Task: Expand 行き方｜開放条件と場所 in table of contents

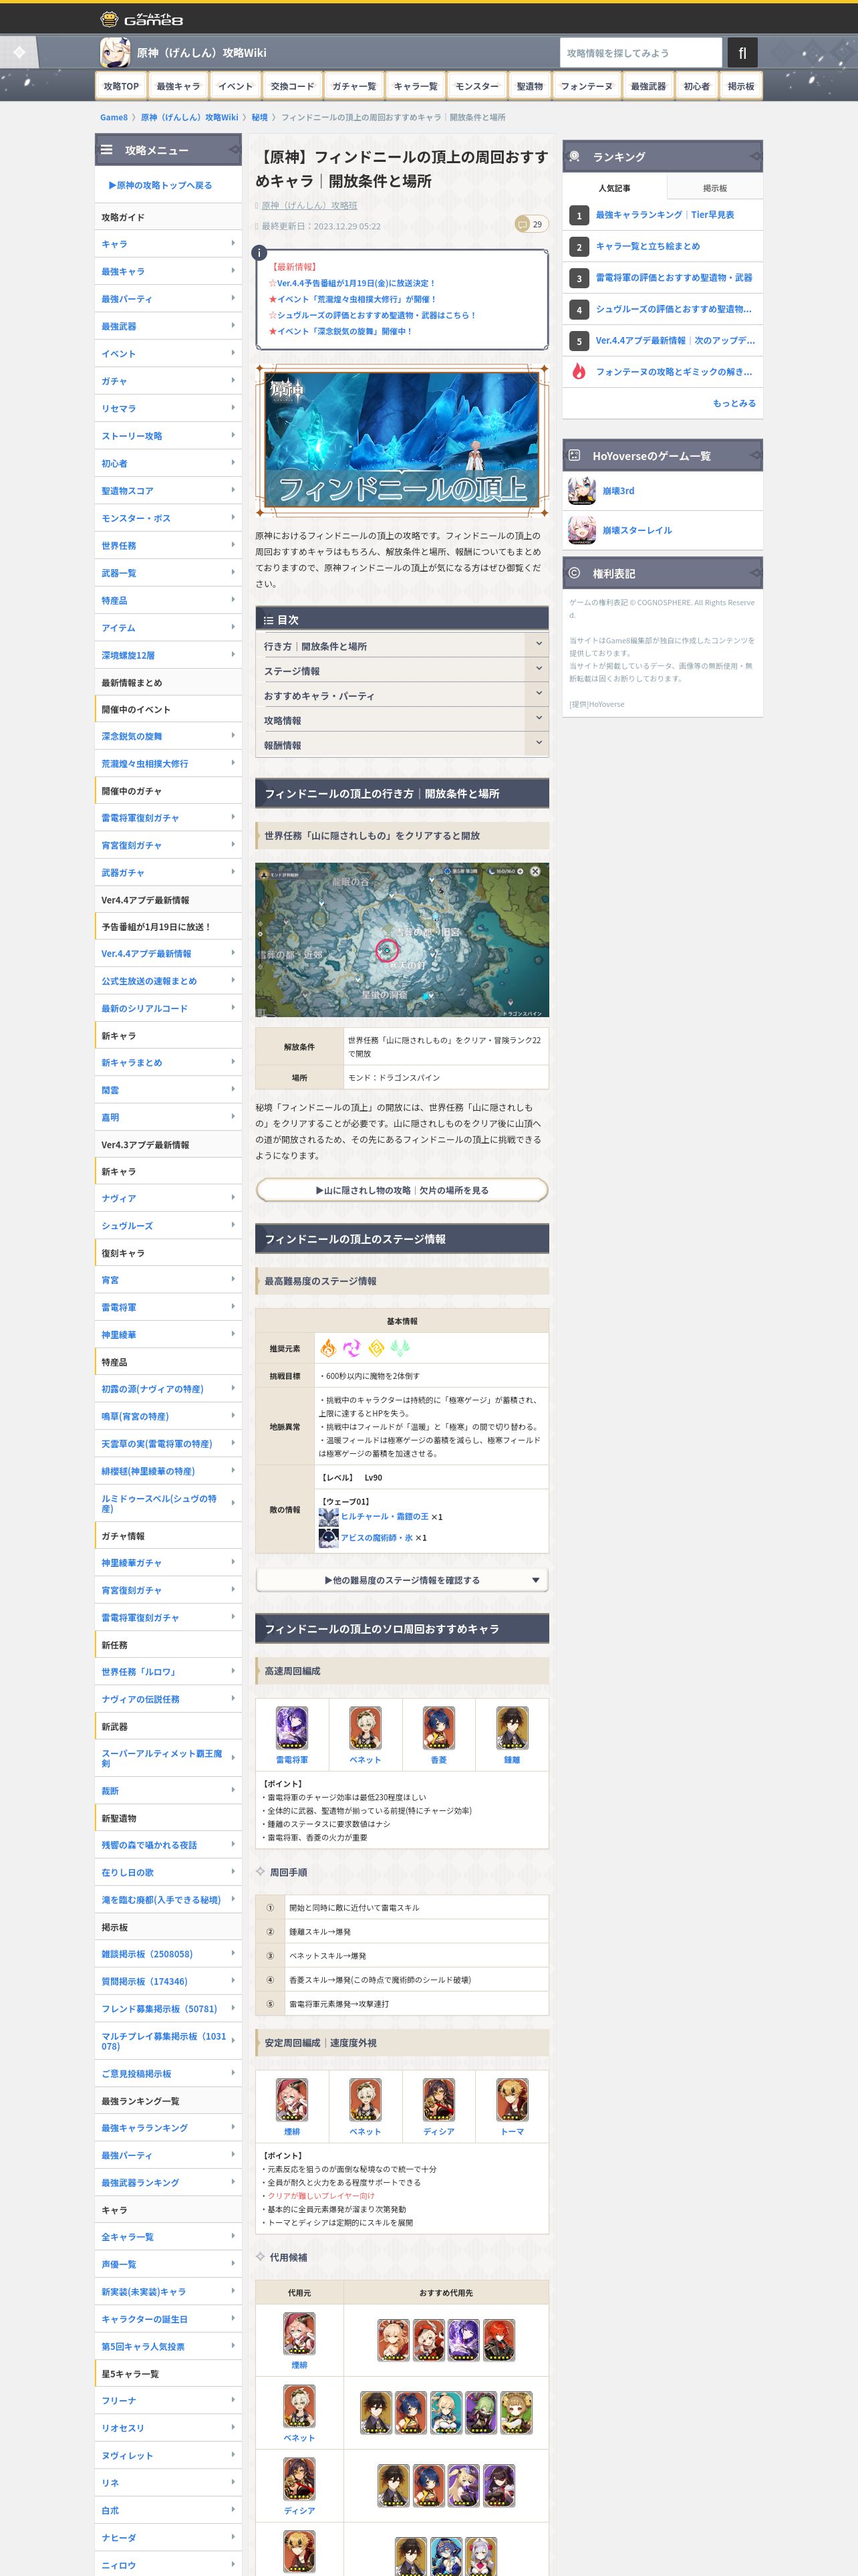Action: coord(402,646)
